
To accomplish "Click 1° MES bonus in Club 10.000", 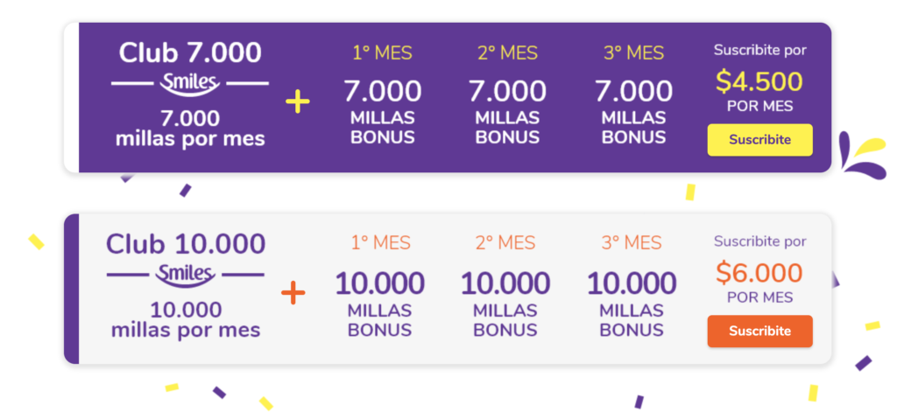I will pyautogui.click(x=380, y=286).
